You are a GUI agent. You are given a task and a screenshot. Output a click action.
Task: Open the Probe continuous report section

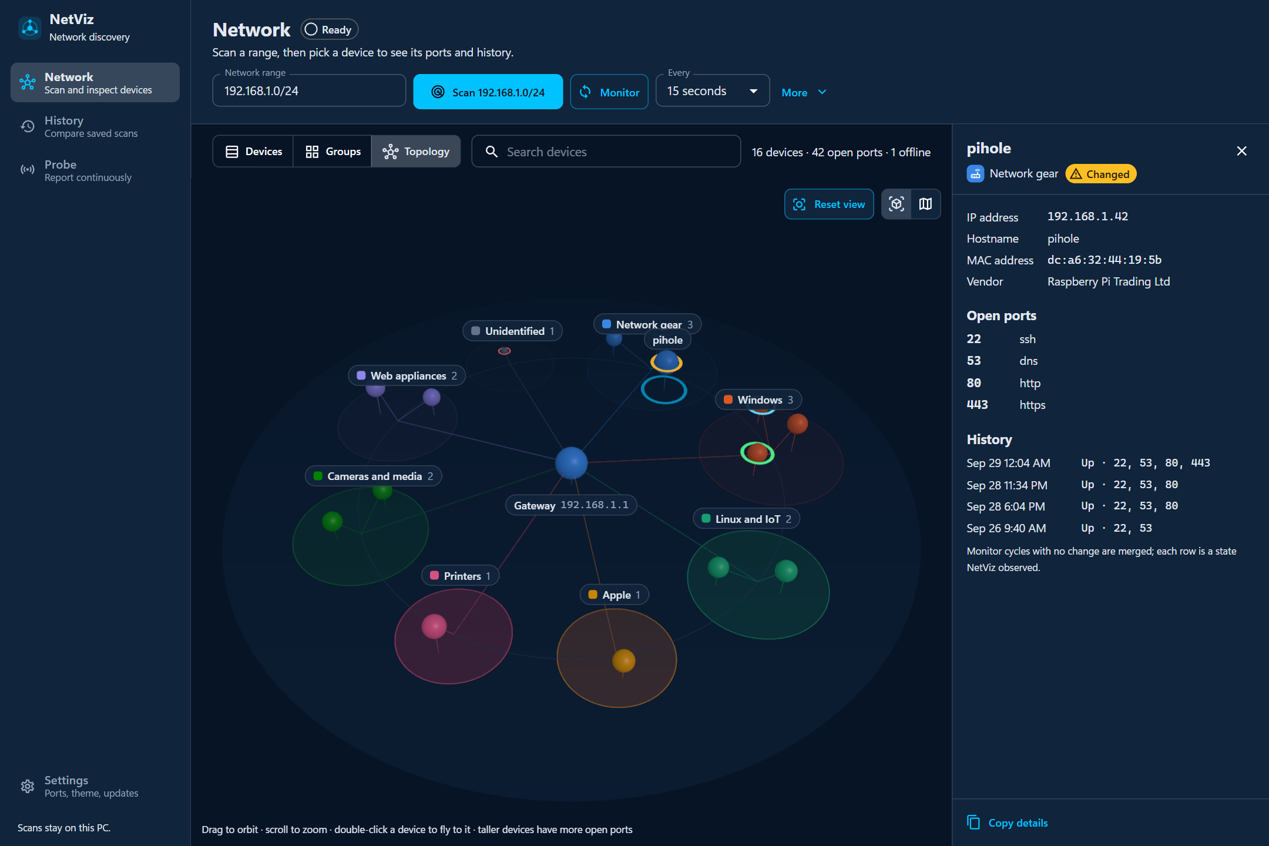(x=95, y=170)
